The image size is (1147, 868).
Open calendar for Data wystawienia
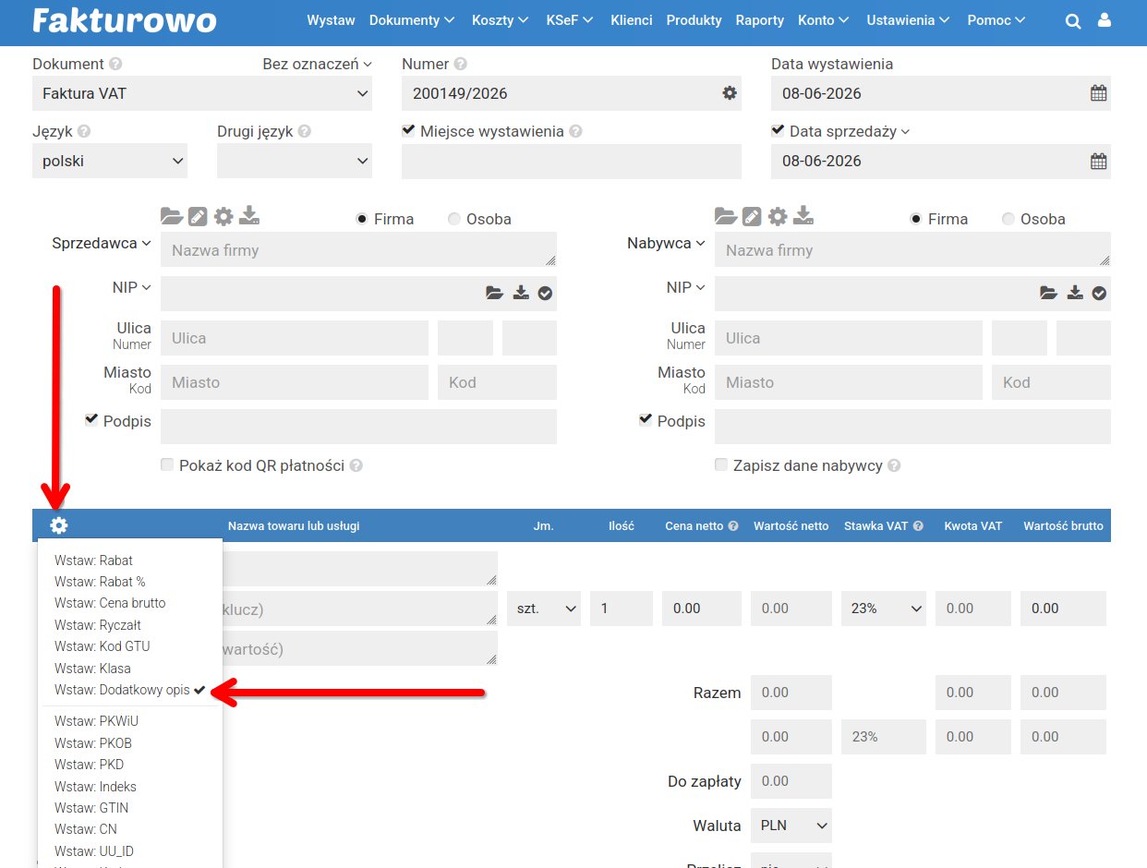1098,93
